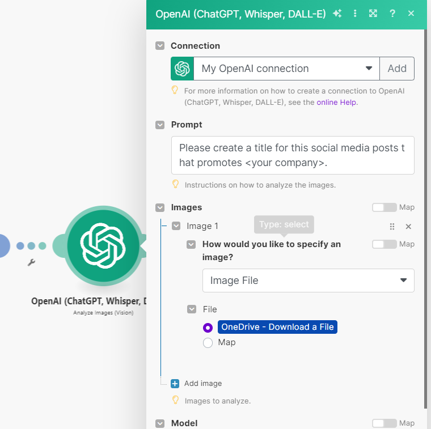Click the OpenAI logo beside the connection field

pyautogui.click(x=182, y=69)
